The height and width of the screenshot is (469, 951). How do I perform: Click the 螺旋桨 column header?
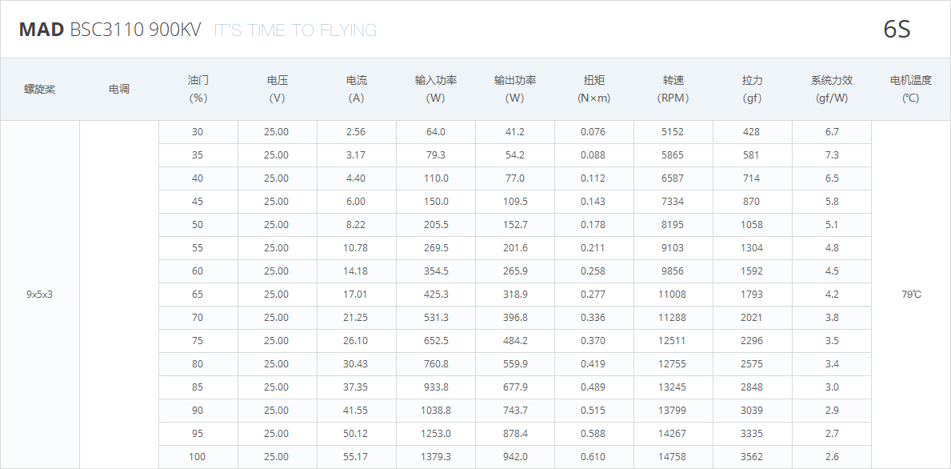point(39,89)
